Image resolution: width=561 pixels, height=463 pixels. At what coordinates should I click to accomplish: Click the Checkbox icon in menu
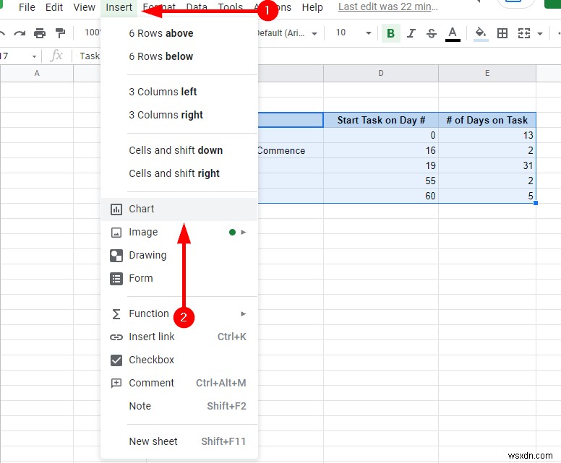116,360
